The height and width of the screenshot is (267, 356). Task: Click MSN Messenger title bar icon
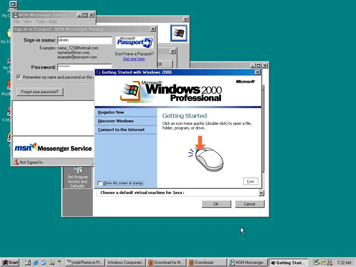tap(15, 15)
